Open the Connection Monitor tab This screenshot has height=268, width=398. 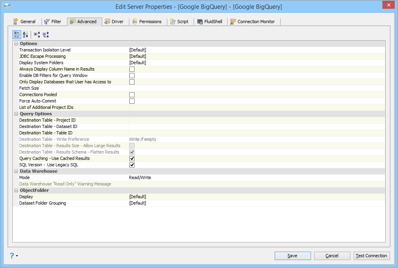pyautogui.click(x=253, y=22)
